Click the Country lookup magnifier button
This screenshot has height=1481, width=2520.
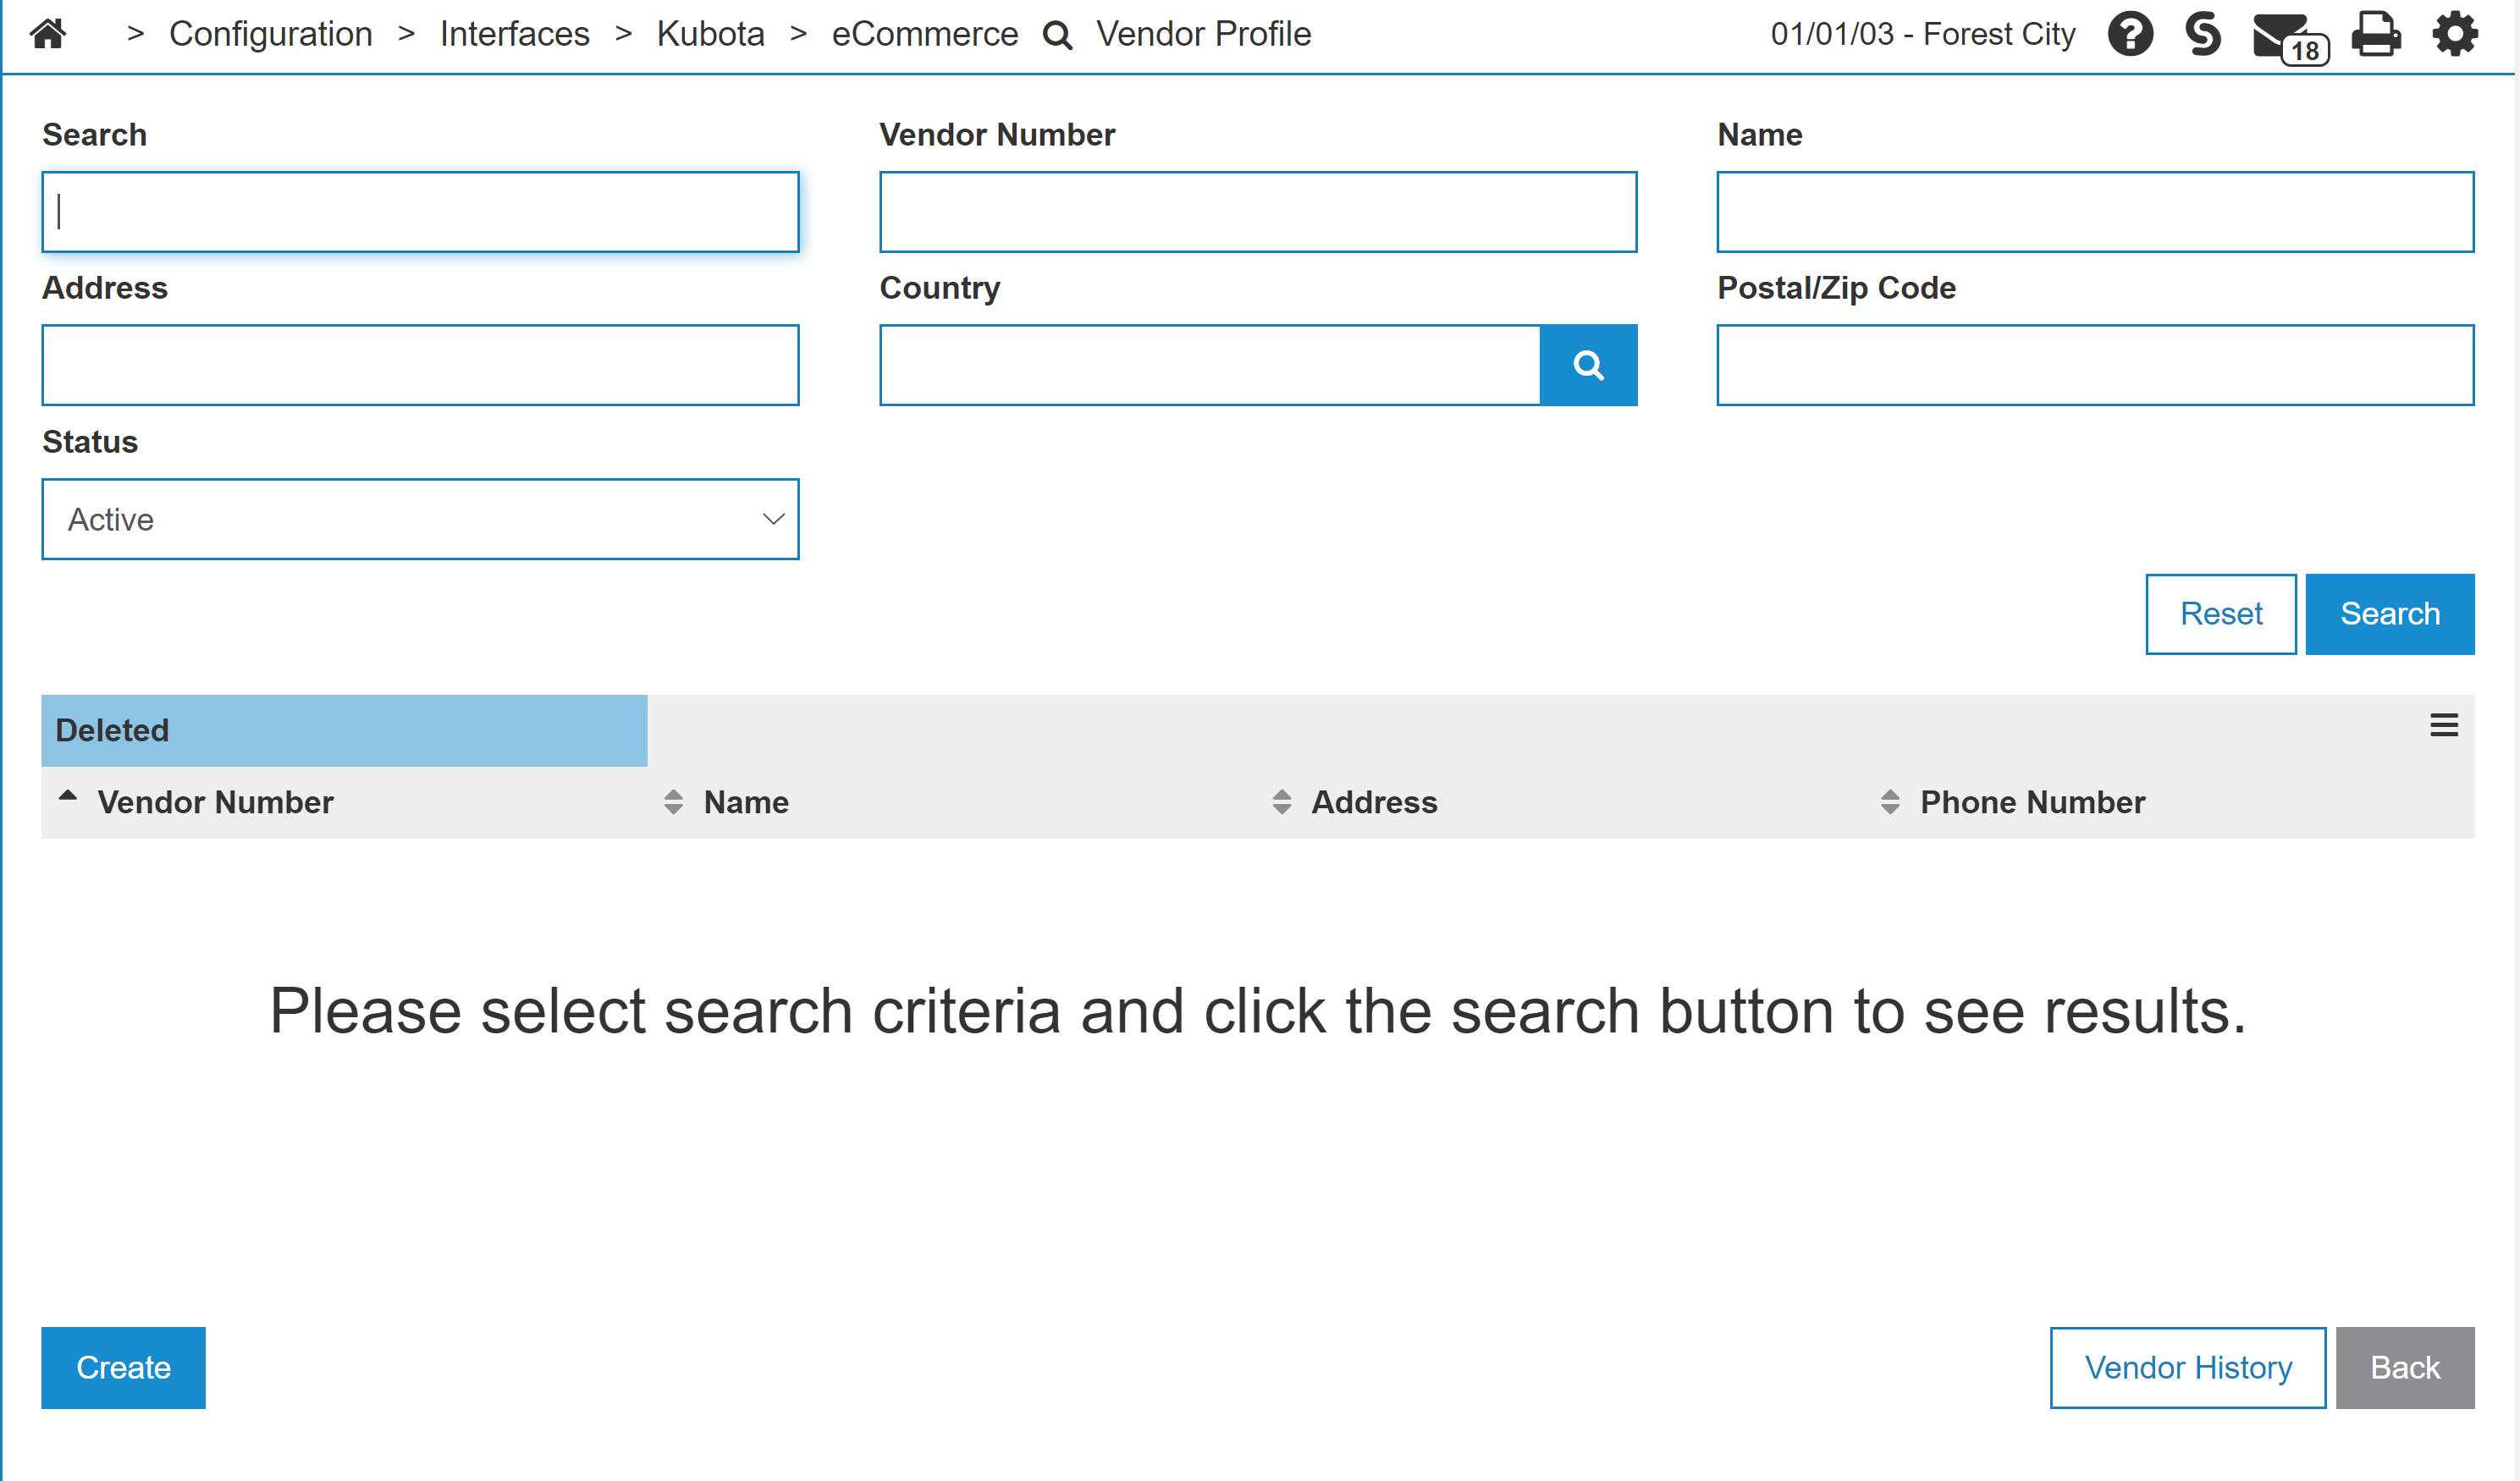click(1588, 365)
